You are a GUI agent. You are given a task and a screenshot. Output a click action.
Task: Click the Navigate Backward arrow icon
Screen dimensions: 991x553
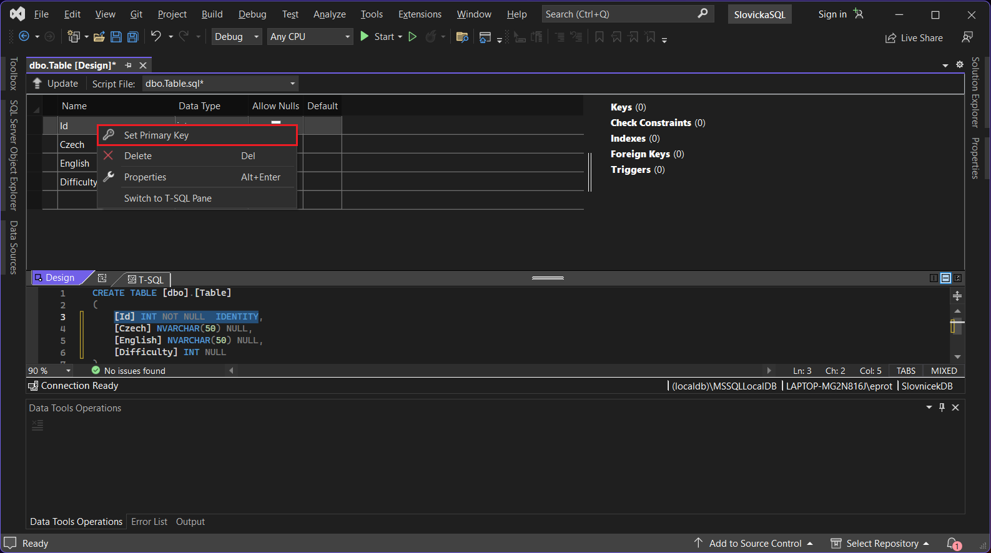[24, 37]
